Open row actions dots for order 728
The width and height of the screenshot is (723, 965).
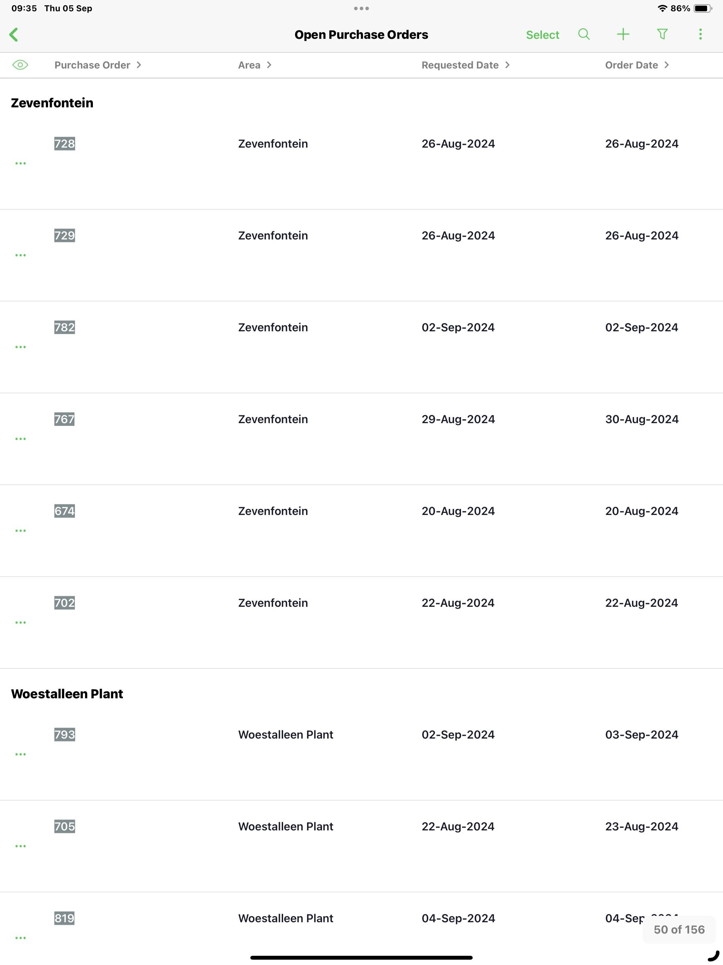[20, 163]
